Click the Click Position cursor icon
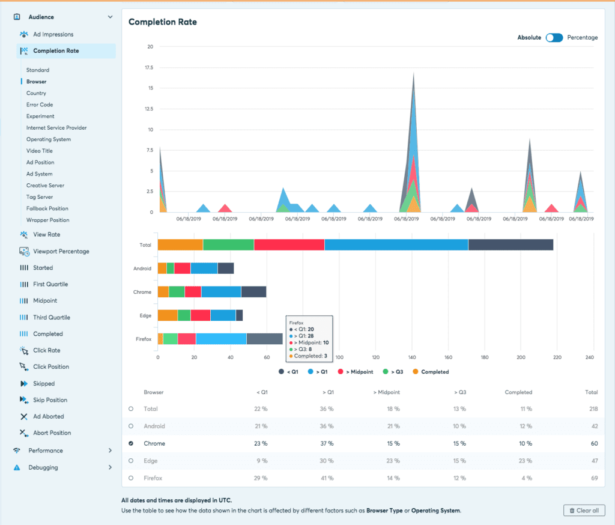Image resolution: width=615 pixels, height=525 pixels. (x=24, y=367)
